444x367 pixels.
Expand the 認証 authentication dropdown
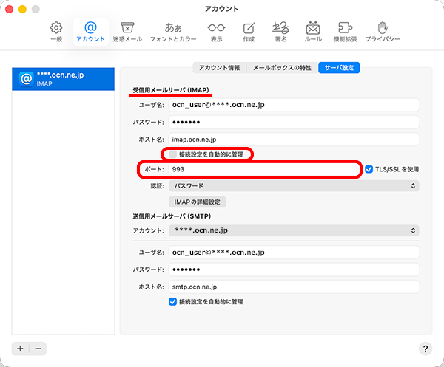click(x=293, y=186)
